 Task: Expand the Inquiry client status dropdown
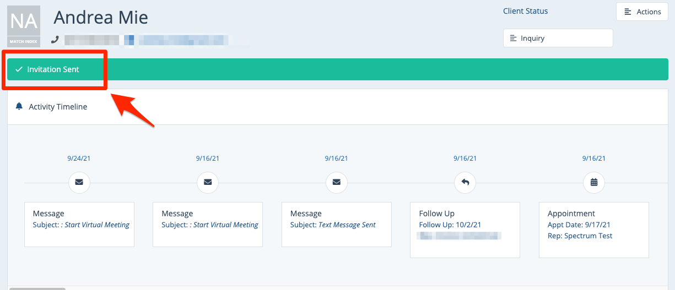[x=558, y=38]
